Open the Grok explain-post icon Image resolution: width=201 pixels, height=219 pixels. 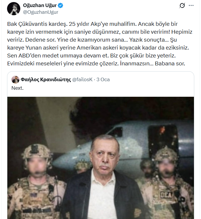[x=182, y=6]
